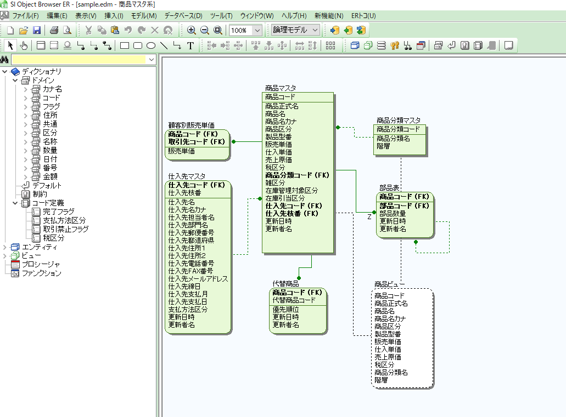Click the Zoom In magnifier icon
Screen dimensions: 566x417
(192, 30)
